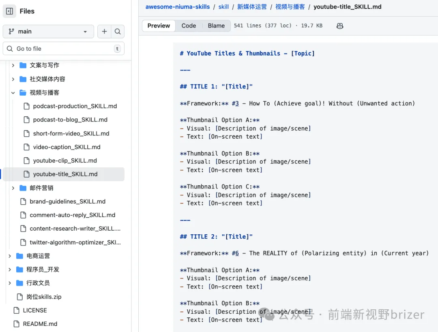The height and width of the screenshot is (332, 438).
Task: Expand the 邮件营销 folder
Action: [13, 188]
